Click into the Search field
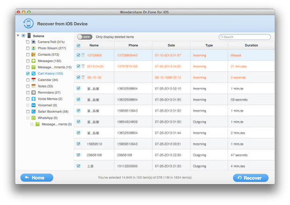 click(x=245, y=37)
